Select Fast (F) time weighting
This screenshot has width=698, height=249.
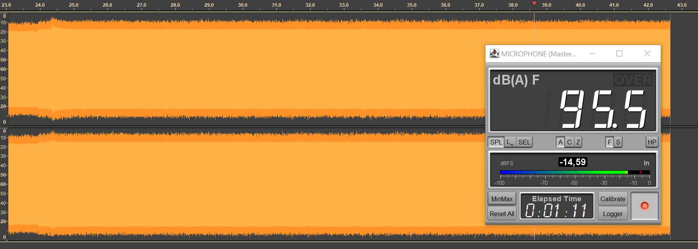coord(609,142)
